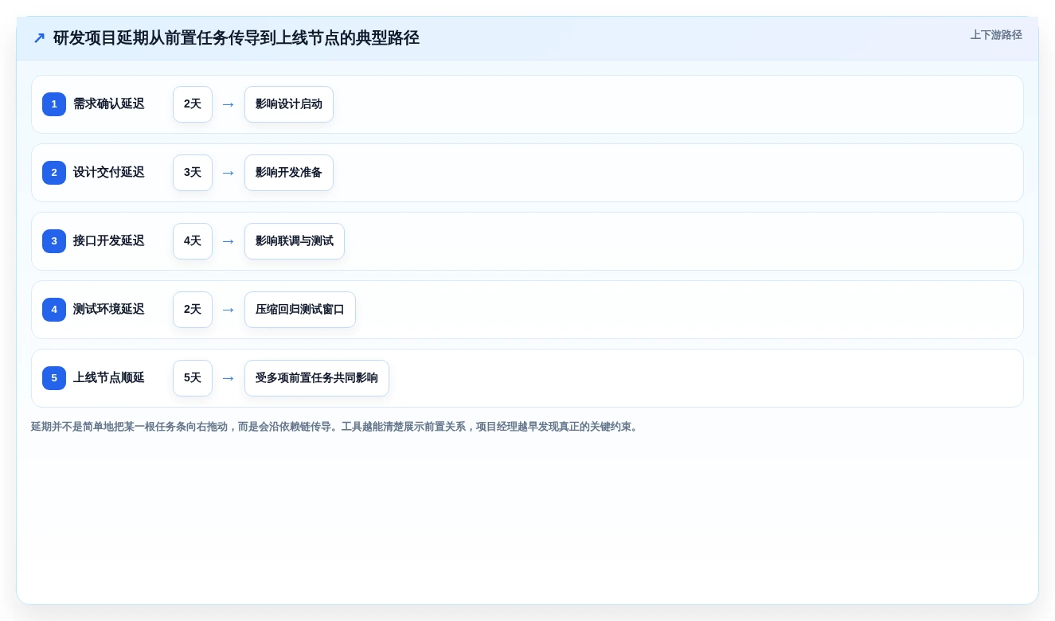Click step number badge 5

[54, 378]
